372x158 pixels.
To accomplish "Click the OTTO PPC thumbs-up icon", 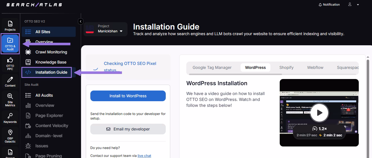I will pyautogui.click(x=10, y=60).
